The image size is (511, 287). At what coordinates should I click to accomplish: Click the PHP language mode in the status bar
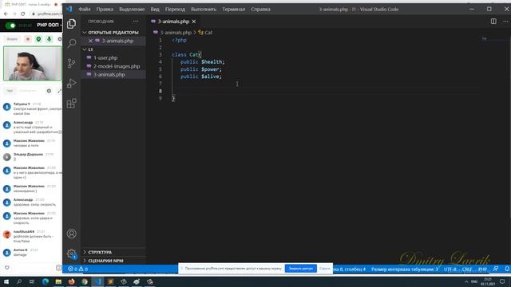[x=482, y=269]
